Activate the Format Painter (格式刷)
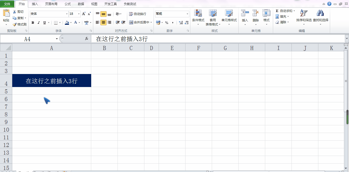 19,24
